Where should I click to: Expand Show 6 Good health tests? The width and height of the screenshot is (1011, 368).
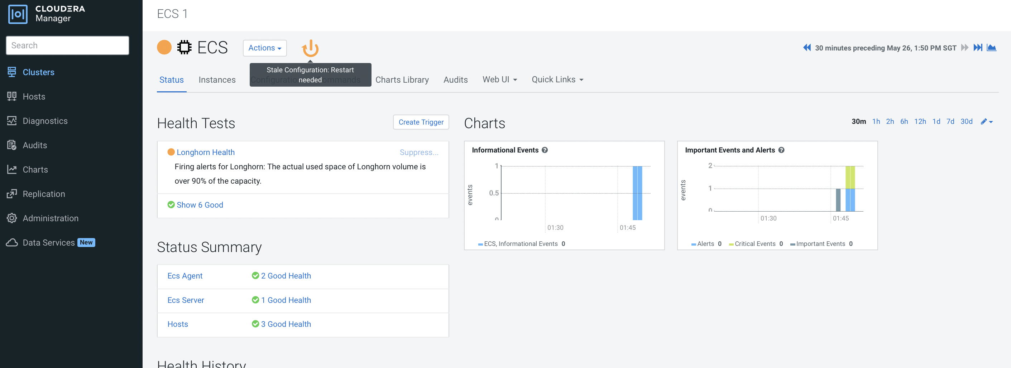[x=200, y=205]
